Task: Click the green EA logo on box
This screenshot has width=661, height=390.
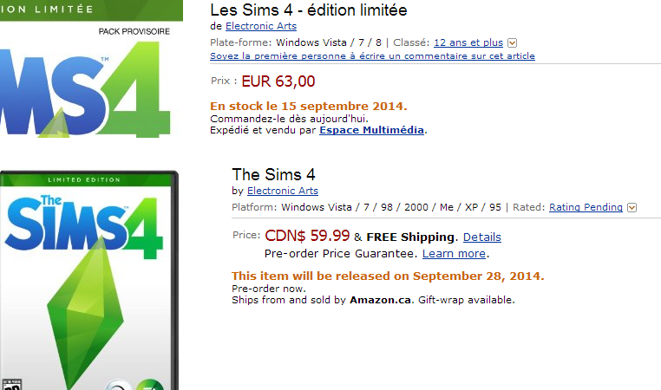Action: click(x=149, y=385)
